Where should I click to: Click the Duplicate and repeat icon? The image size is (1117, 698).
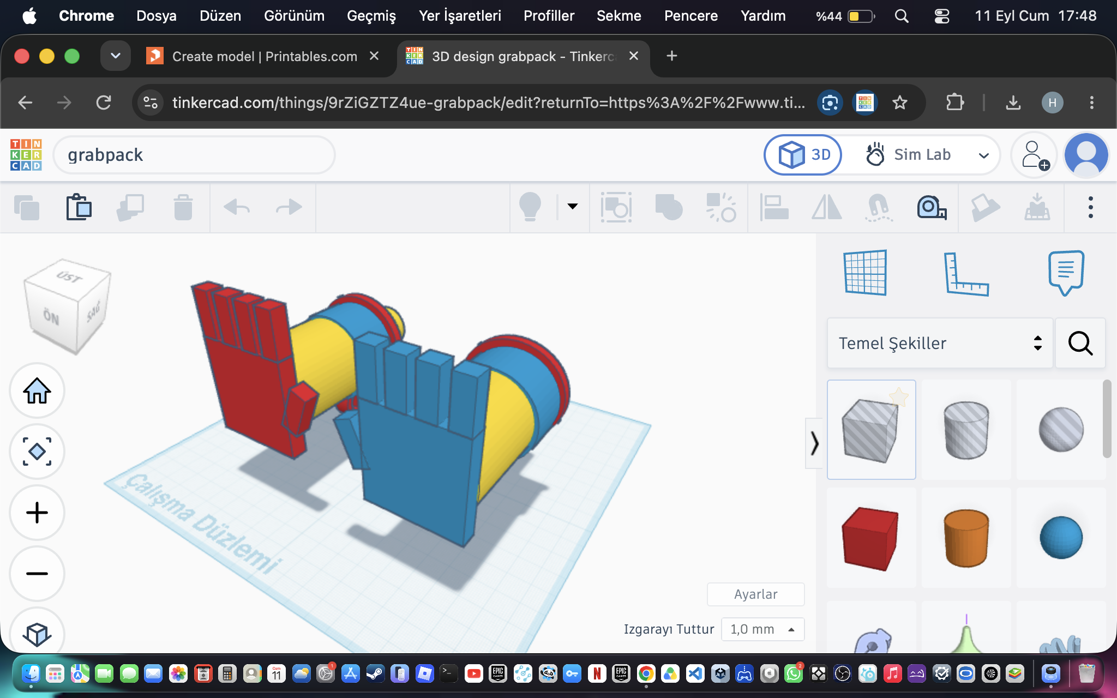coord(130,208)
